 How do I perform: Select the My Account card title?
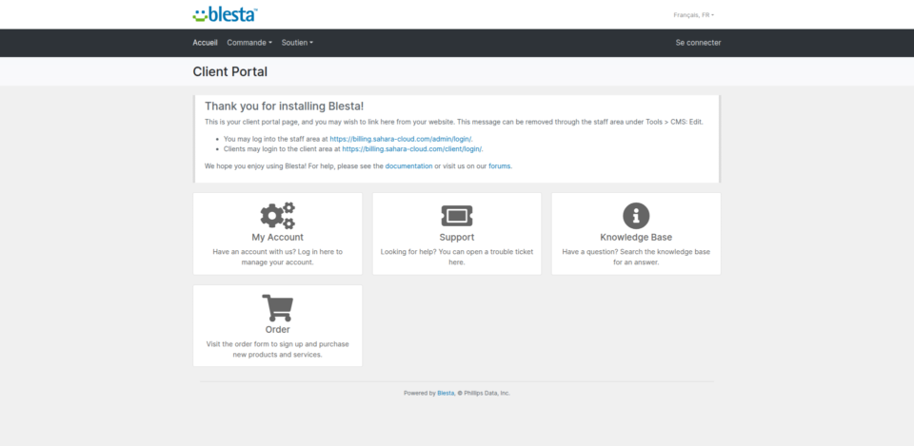click(277, 238)
